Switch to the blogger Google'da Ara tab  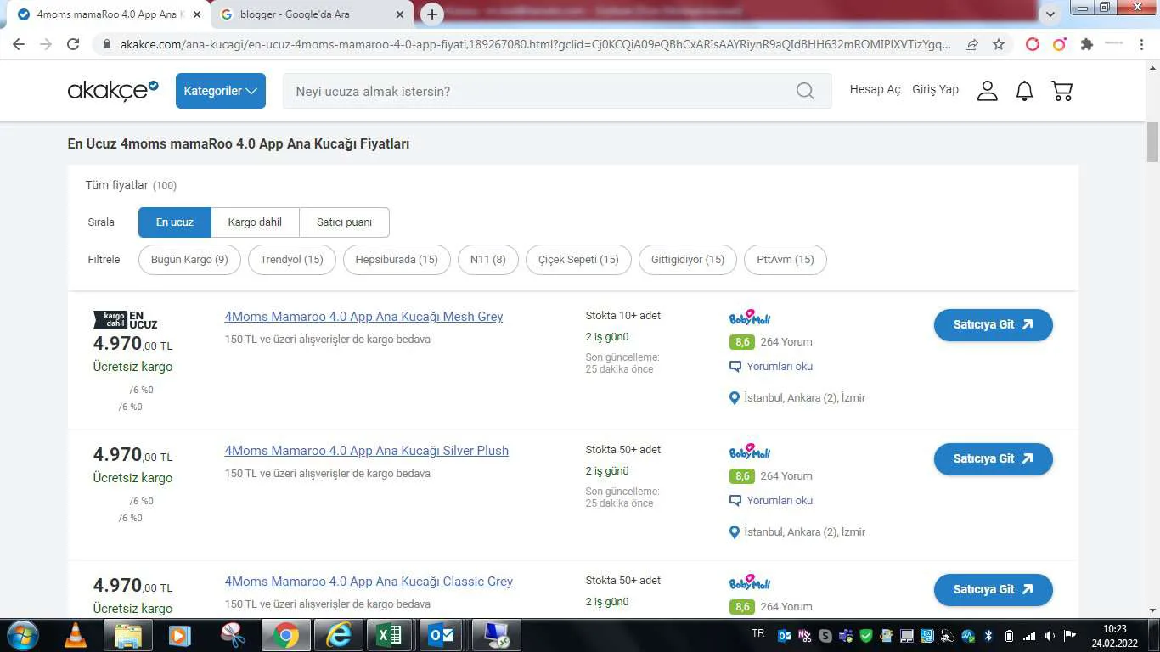312,14
